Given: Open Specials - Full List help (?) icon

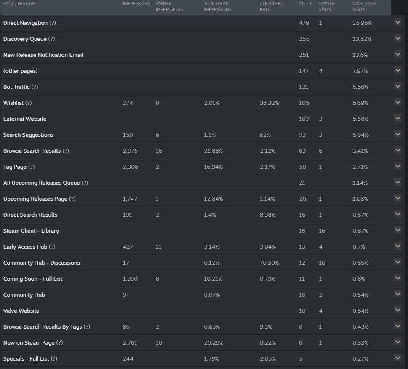Looking at the screenshot, I should tap(54, 359).
